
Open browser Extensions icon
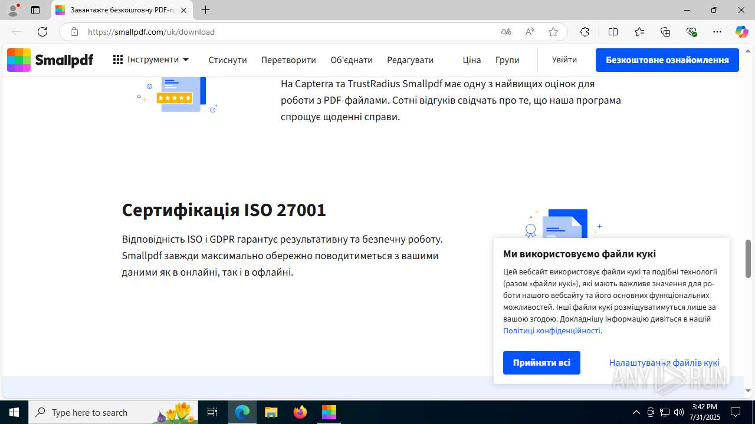585,32
